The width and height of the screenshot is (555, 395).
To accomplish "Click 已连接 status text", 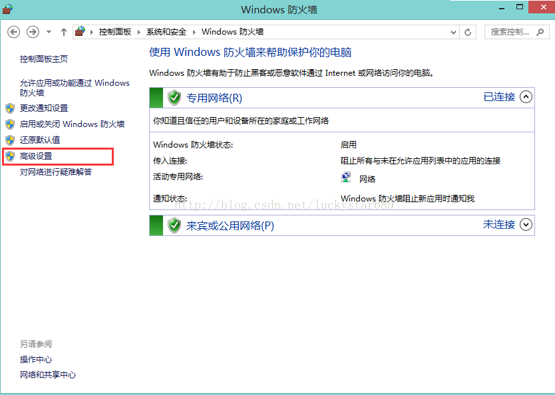I will point(499,97).
